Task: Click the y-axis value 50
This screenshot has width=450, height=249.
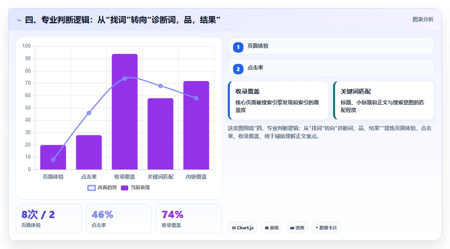Action: [x=28, y=108]
